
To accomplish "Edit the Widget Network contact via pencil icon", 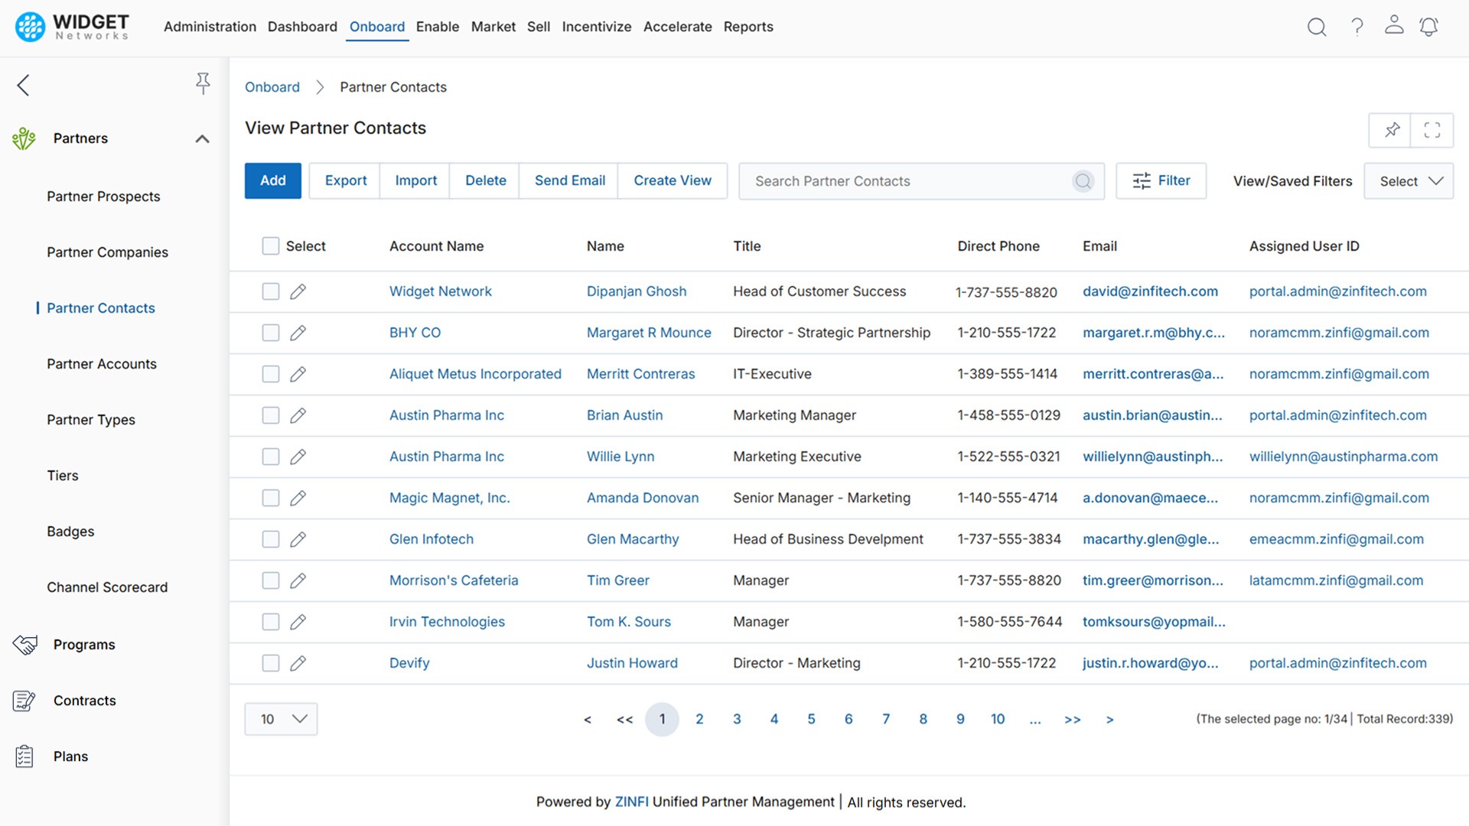I will pyautogui.click(x=298, y=291).
